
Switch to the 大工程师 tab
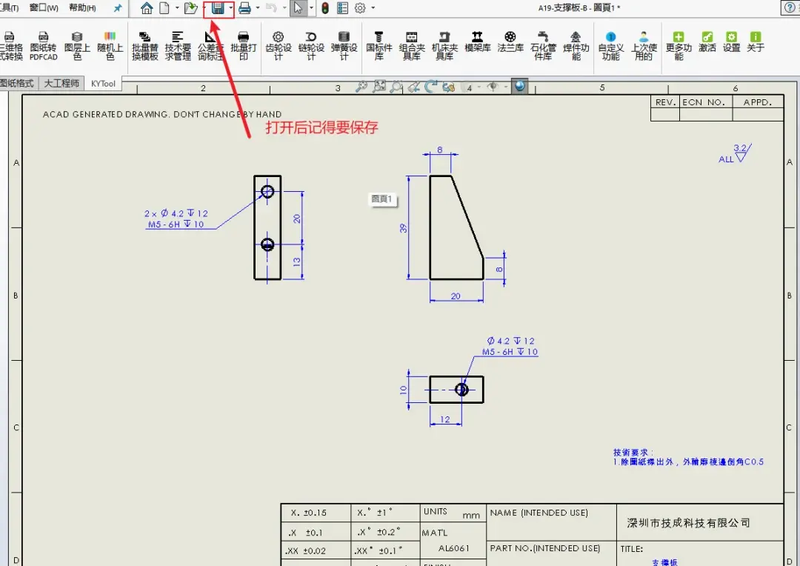(61, 83)
